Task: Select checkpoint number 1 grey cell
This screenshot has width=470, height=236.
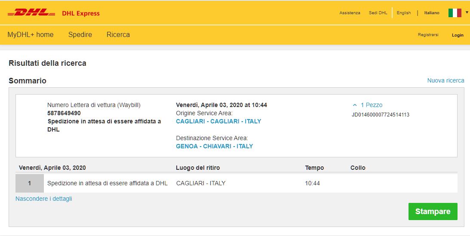Action: click(x=30, y=184)
